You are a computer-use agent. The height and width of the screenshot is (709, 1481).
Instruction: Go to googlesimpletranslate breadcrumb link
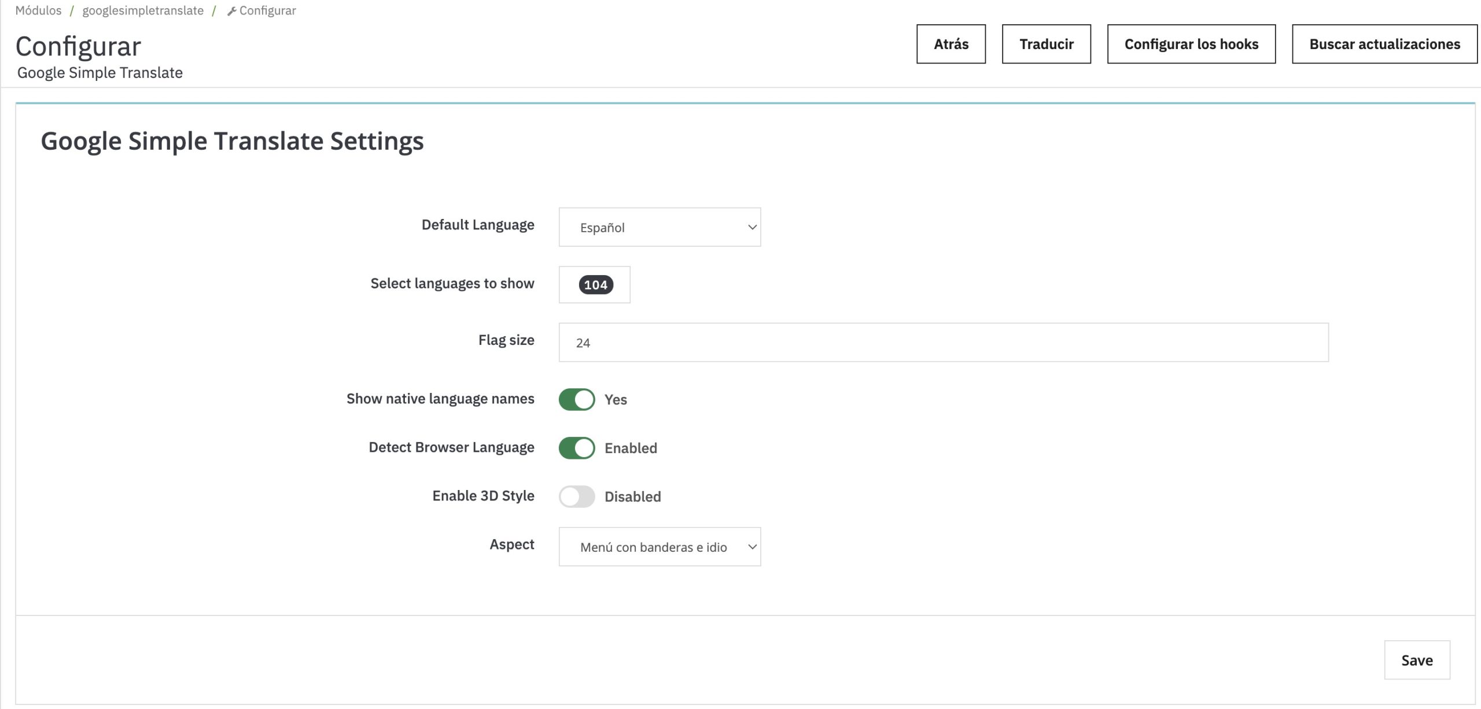pyautogui.click(x=143, y=10)
